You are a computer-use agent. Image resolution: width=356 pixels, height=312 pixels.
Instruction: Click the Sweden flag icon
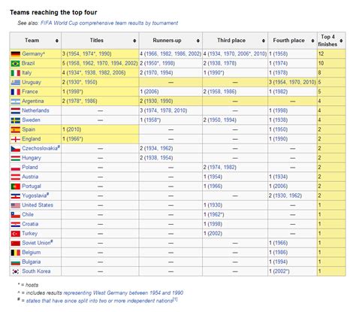(16, 120)
